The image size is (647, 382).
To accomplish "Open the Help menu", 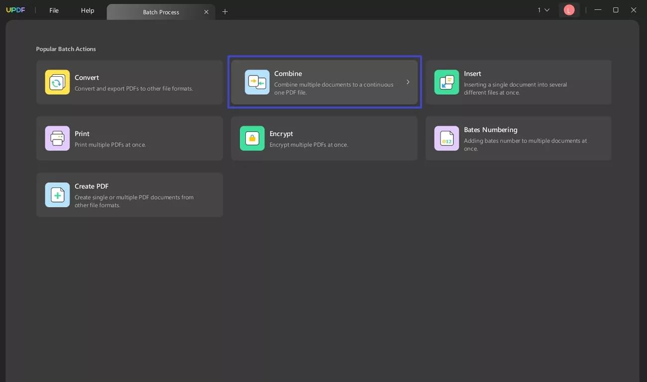I will [x=88, y=10].
